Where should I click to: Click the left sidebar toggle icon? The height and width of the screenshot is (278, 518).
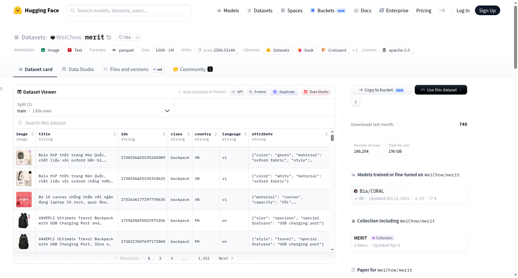pyautogui.click(x=1, y=89)
